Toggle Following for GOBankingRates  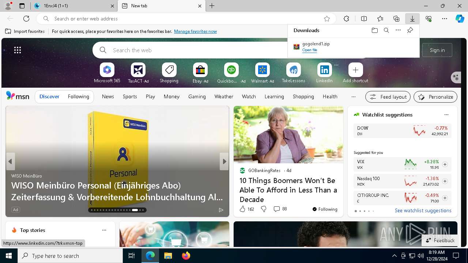click(x=325, y=209)
